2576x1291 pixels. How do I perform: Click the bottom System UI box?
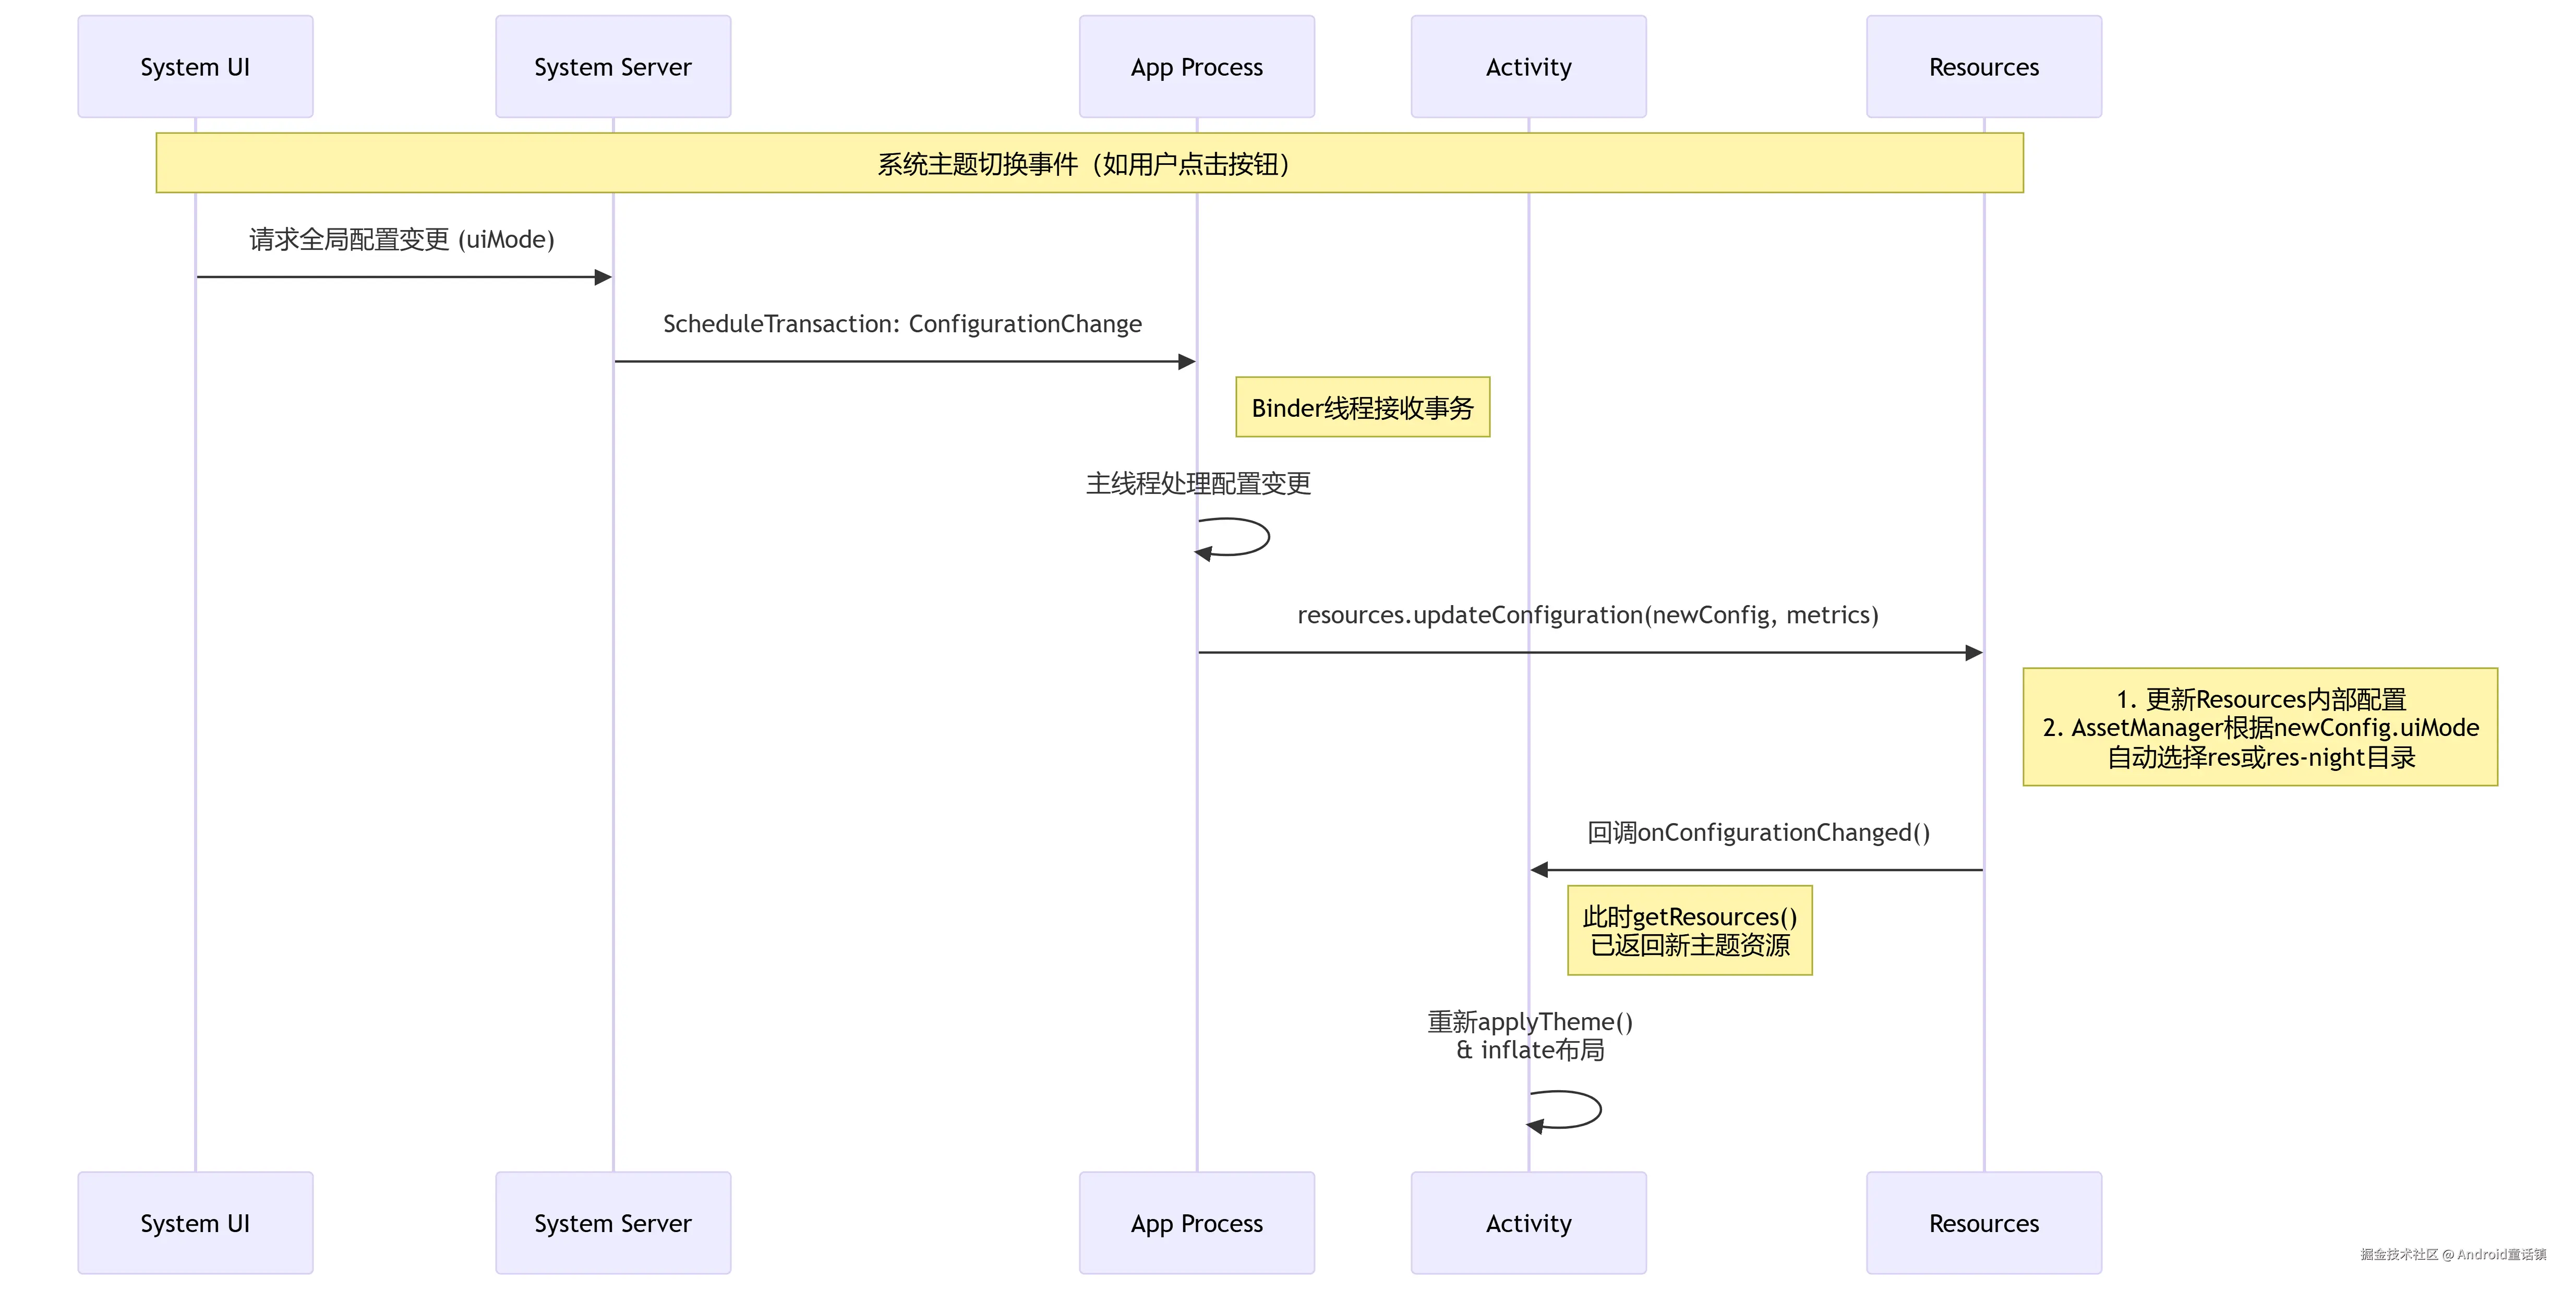click(195, 1222)
